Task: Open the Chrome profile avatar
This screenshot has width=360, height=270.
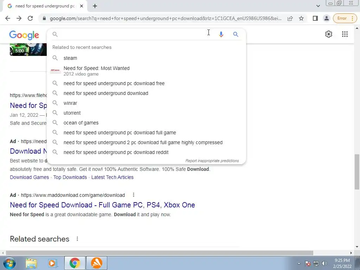Action: [326, 18]
